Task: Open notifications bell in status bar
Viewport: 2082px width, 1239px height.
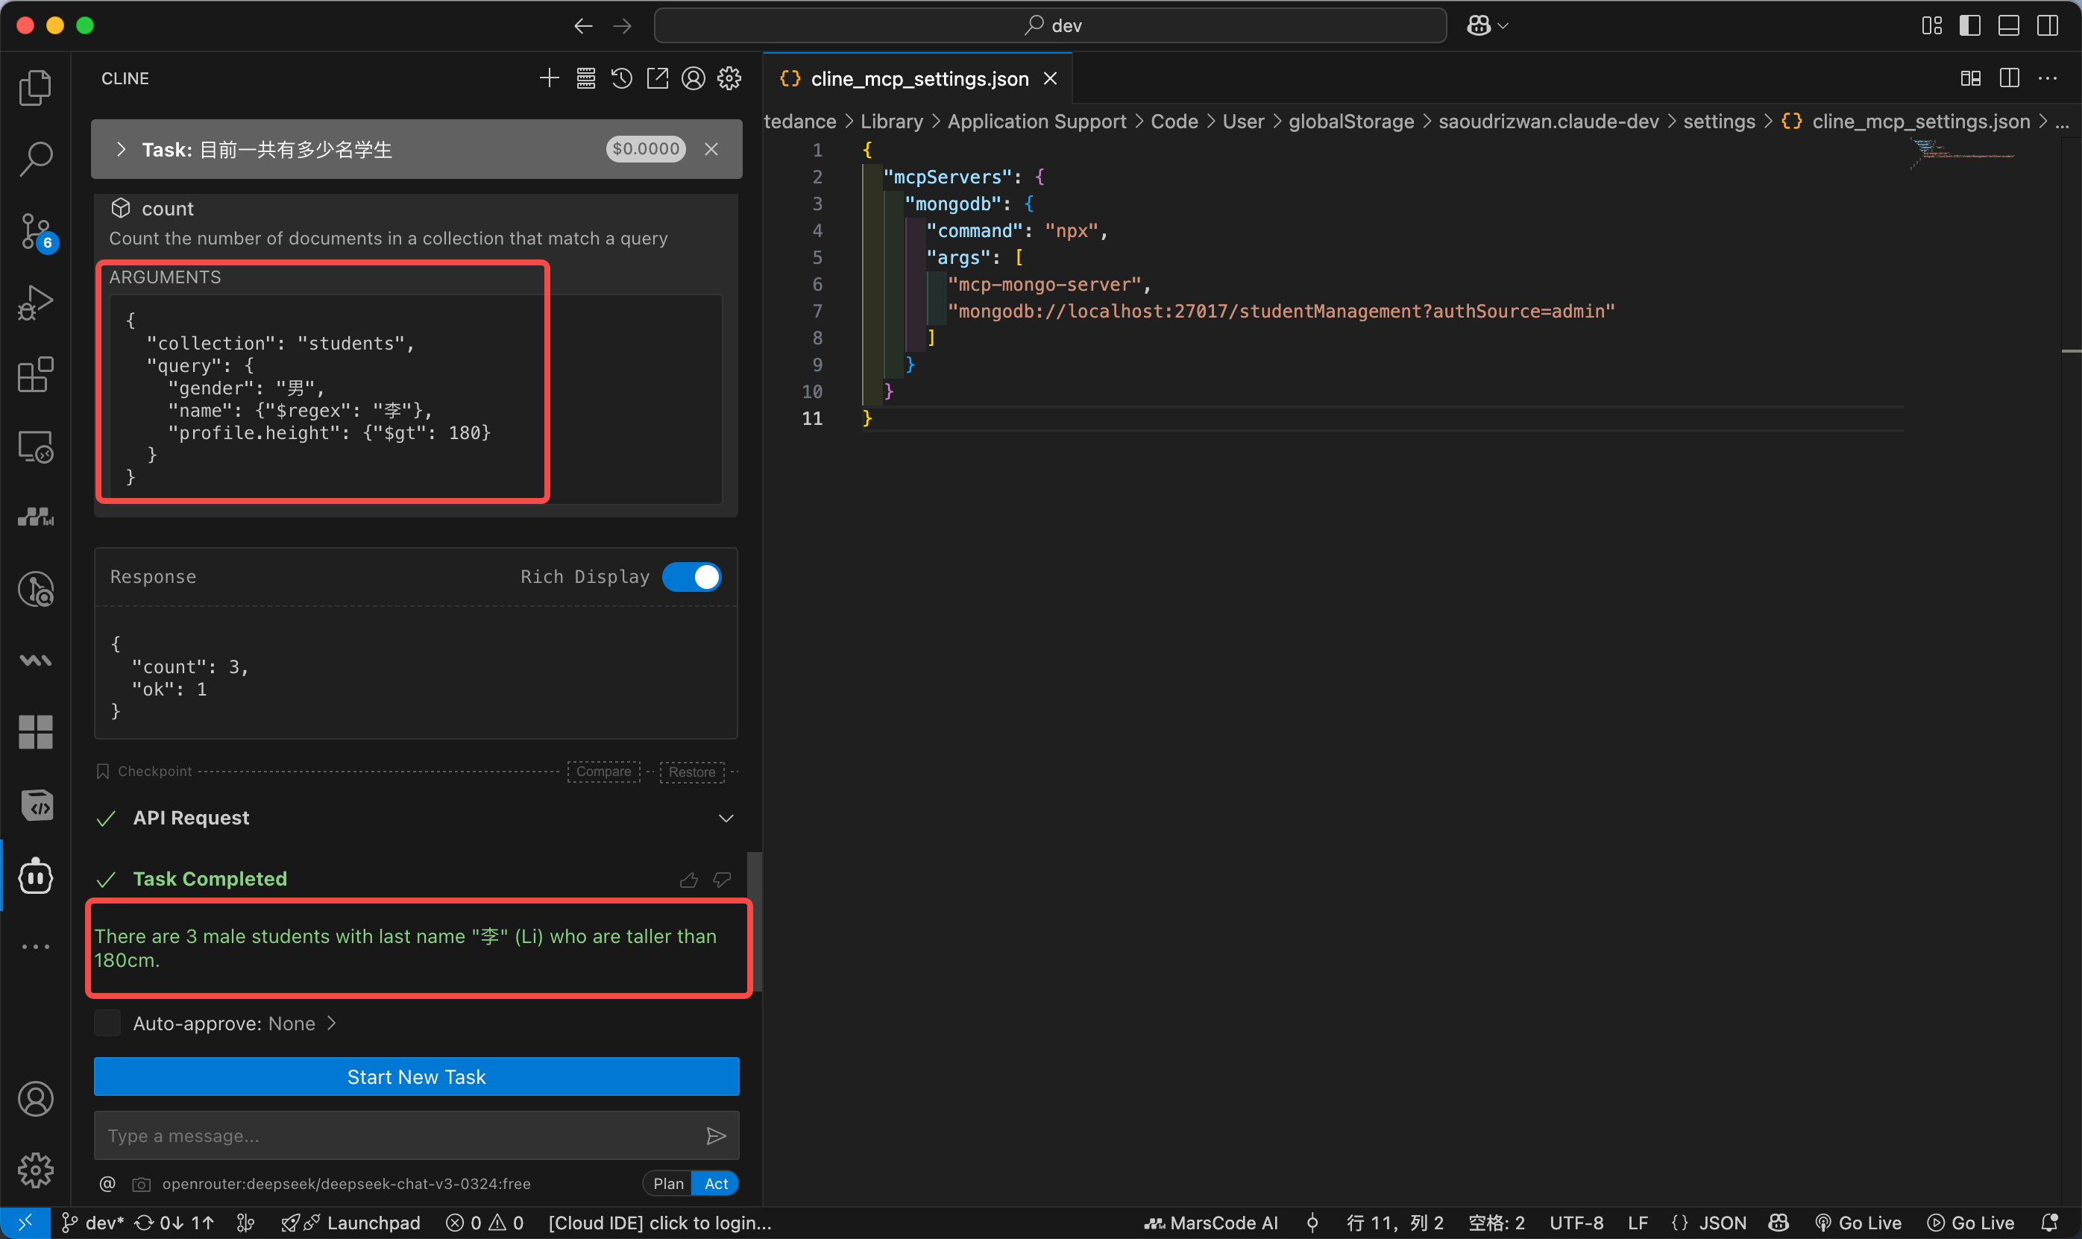Action: tap(2048, 1223)
